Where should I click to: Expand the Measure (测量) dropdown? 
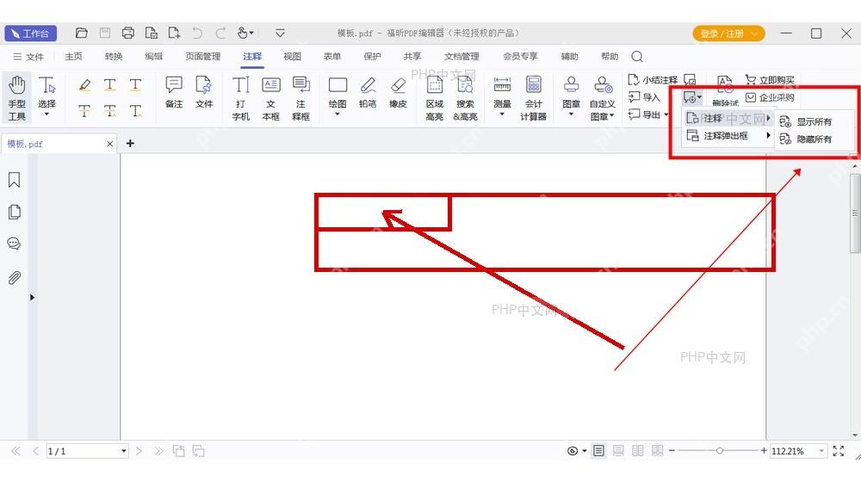(502, 114)
